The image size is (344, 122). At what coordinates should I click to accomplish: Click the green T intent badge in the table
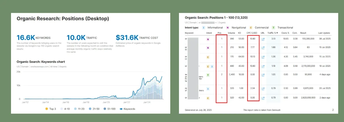coord(208,75)
